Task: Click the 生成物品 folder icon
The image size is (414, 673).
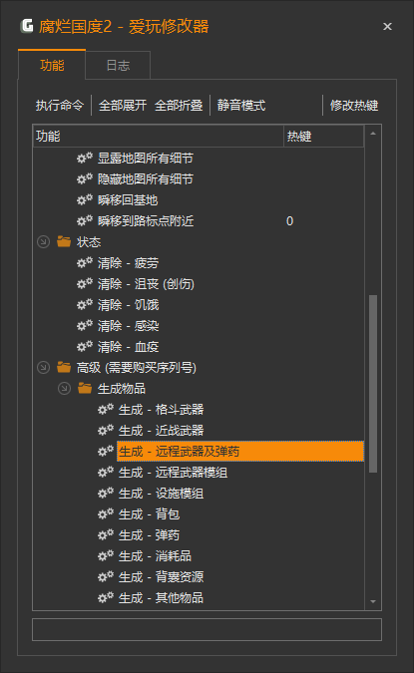Action: pos(85,389)
